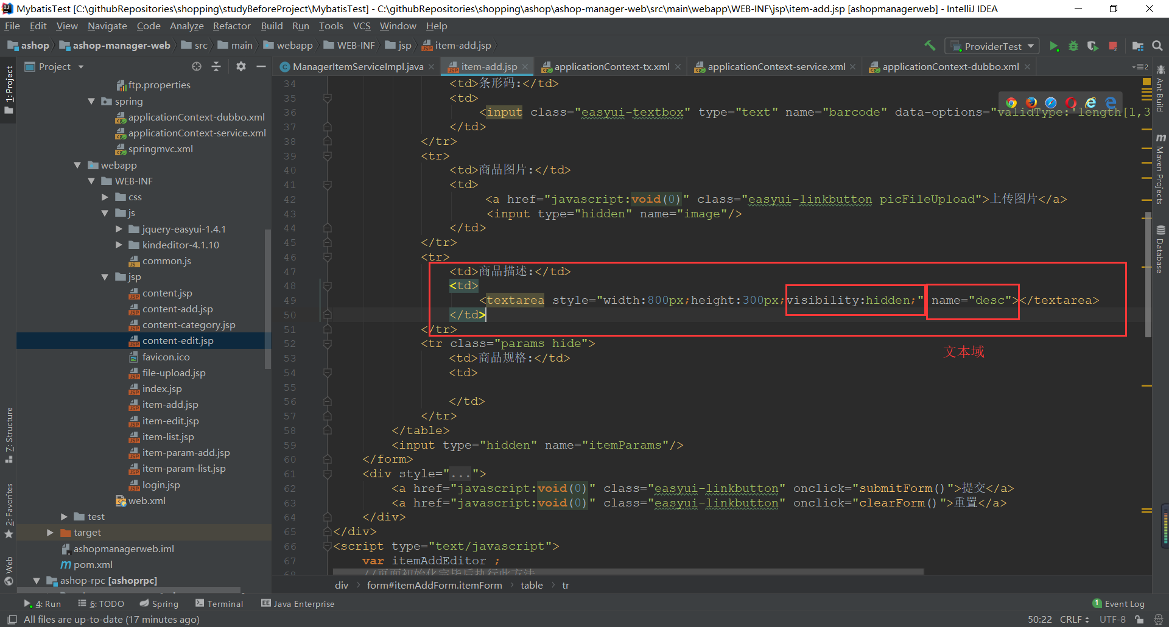Open Database side panel
The image size is (1169, 627).
pos(1160,250)
